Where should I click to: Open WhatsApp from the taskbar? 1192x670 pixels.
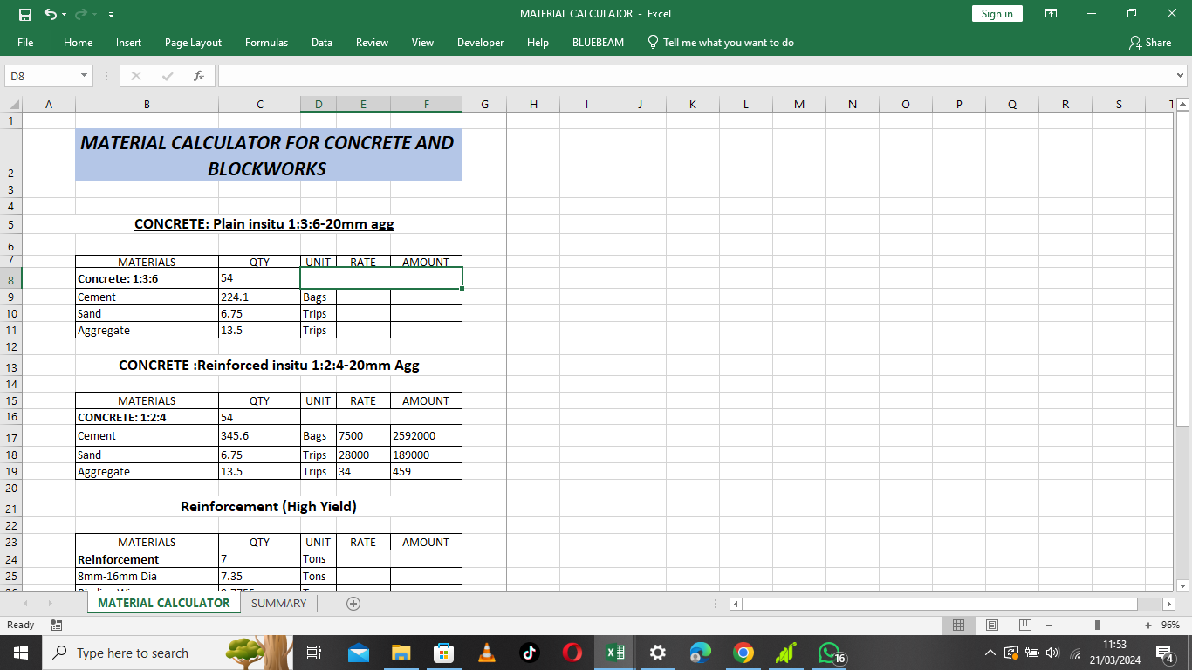(x=827, y=653)
